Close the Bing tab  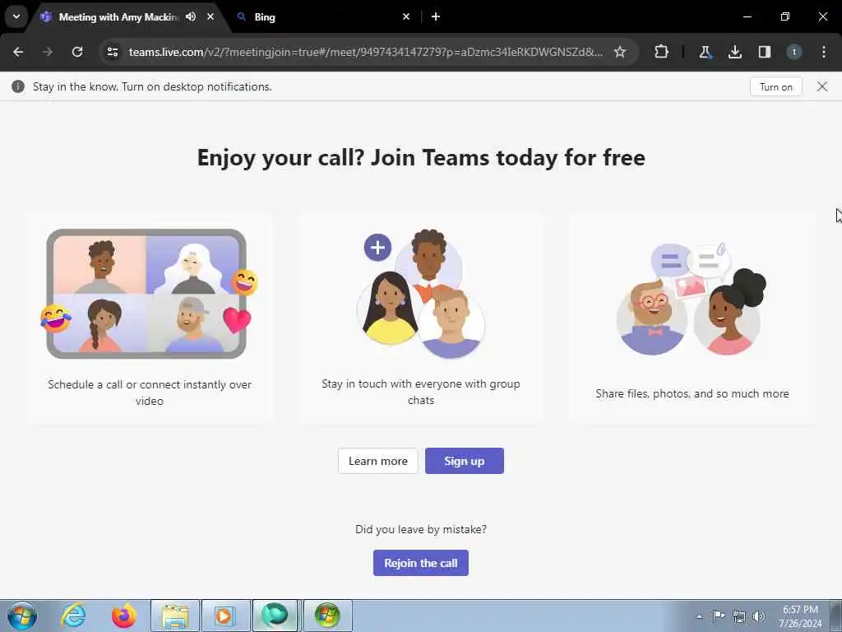pyautogui.click(x=406, y=16)
